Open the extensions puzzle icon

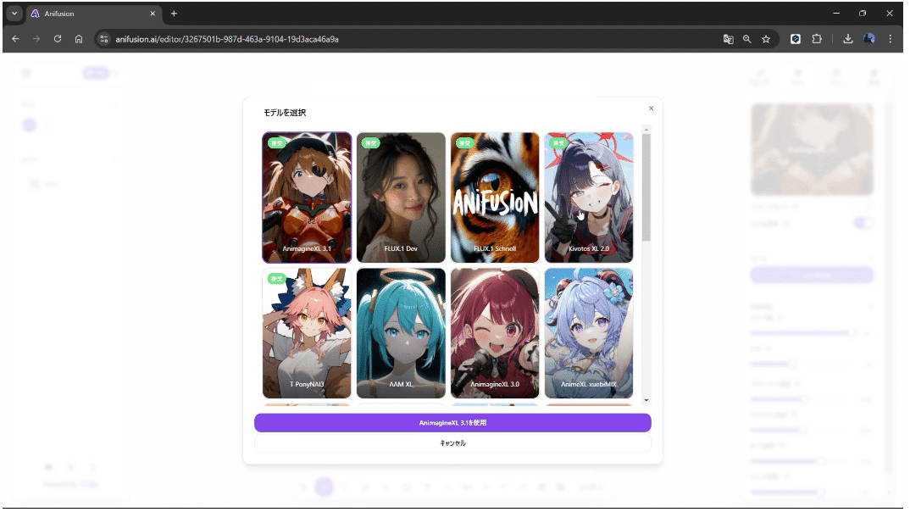point(817,39)
